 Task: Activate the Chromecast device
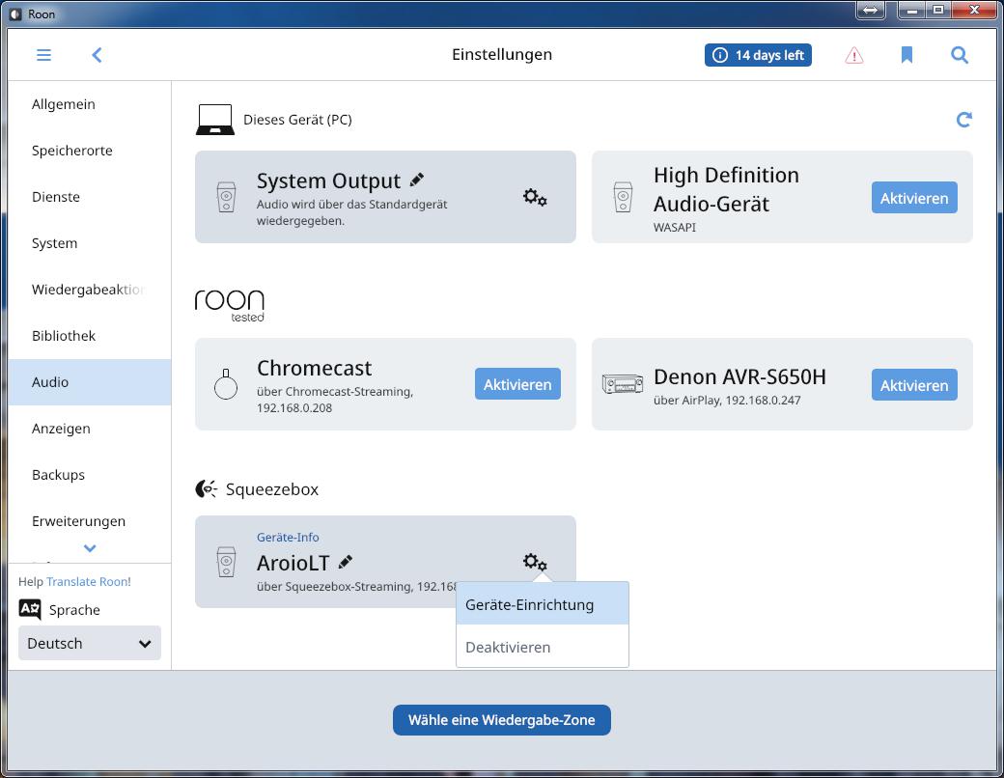pos(517,384)
